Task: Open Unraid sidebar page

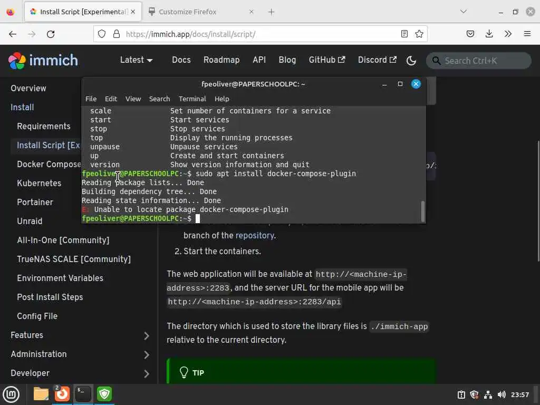Action: [30, 221]
